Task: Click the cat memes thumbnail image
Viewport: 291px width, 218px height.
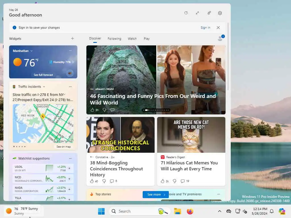Action: (191, 135)
